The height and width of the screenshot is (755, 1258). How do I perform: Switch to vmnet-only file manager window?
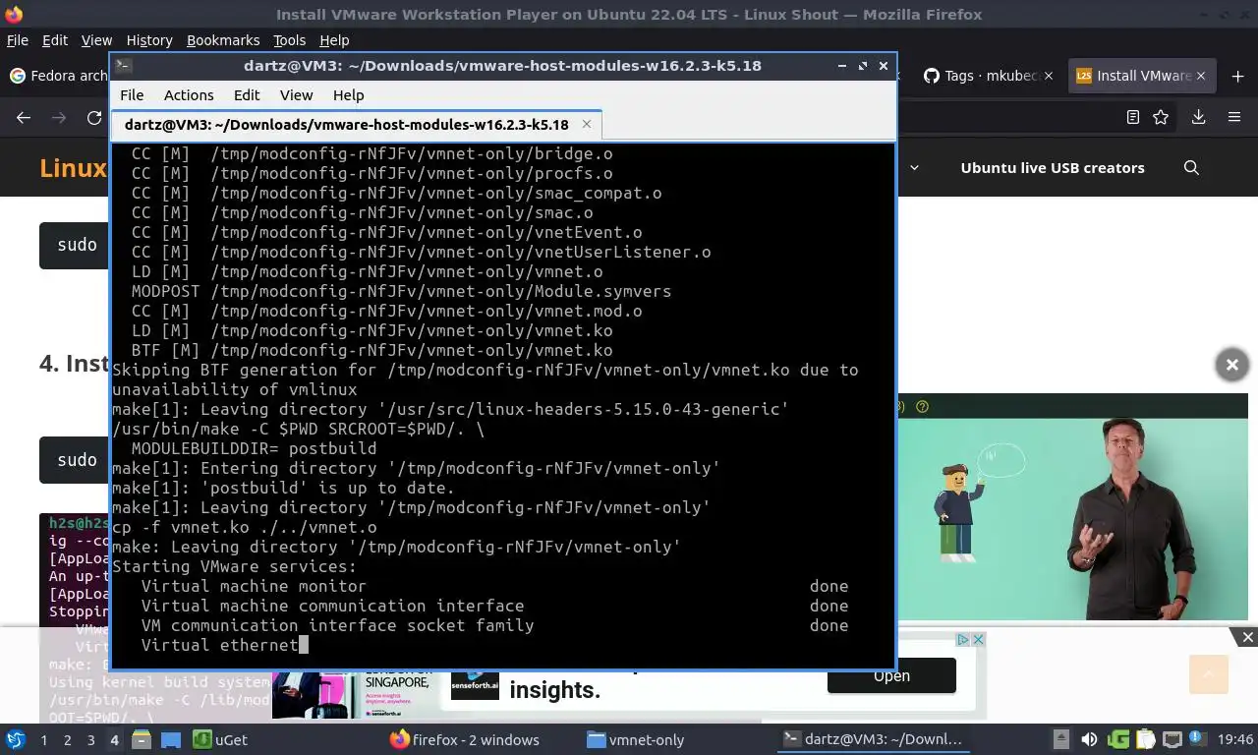pyautogui.click(x=635, y=740)
